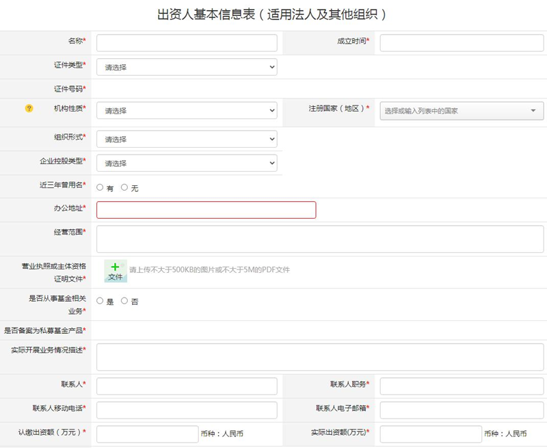Click the yellow help icon beside 机构性质

click(x=29, y=109)
